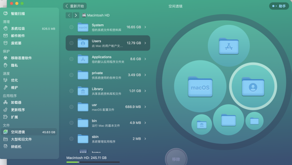Select Space Lens (空间透镜) sidebar item
Screen dimensions: 292x165
click(x=29, y=132)
